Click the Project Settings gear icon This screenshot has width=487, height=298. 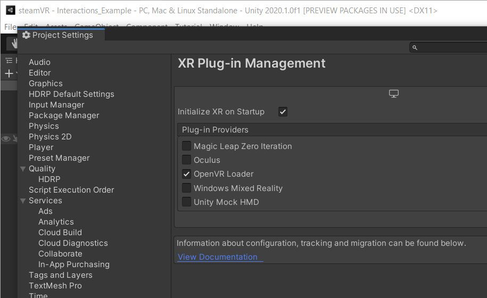27,35
